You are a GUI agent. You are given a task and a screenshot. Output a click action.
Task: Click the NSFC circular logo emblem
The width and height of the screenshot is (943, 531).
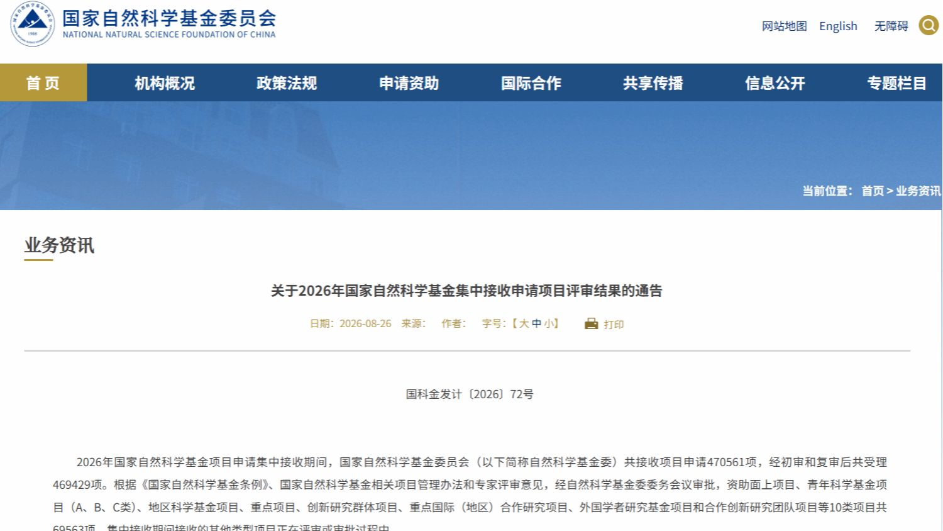coord(33,24)
